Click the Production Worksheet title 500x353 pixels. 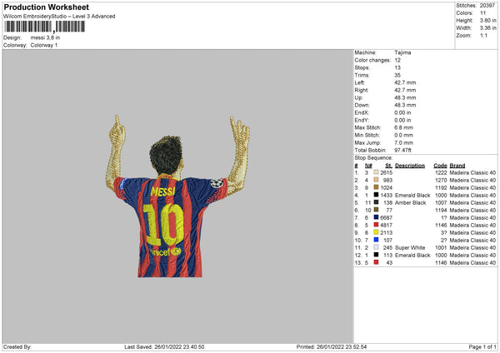coord(46,7)
